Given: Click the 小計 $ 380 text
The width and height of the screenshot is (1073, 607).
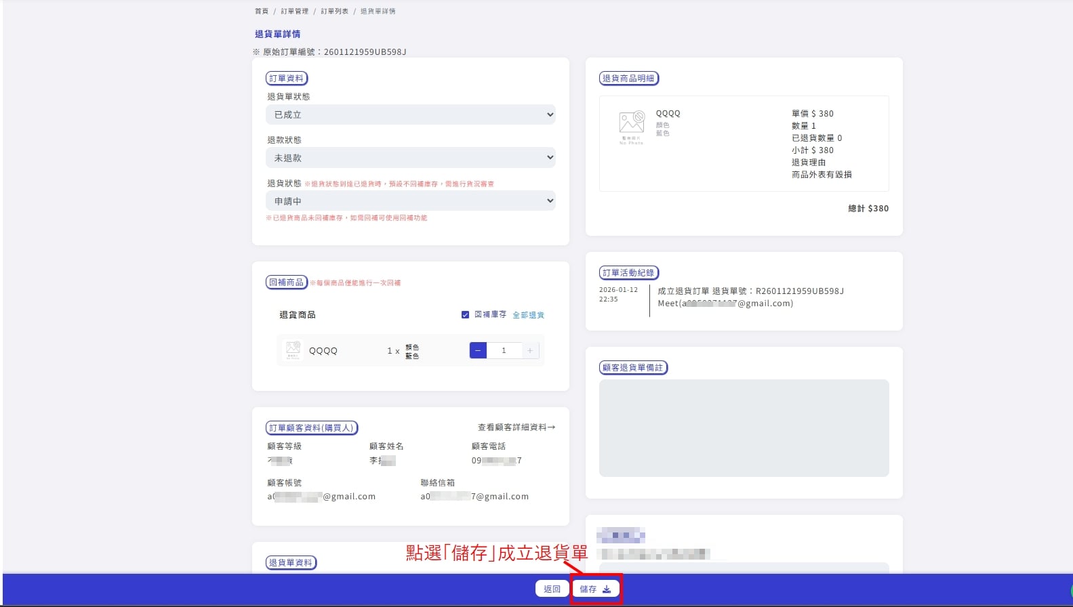Looking at the screenshot, I should pyautogui.click(x=813, y=150).
